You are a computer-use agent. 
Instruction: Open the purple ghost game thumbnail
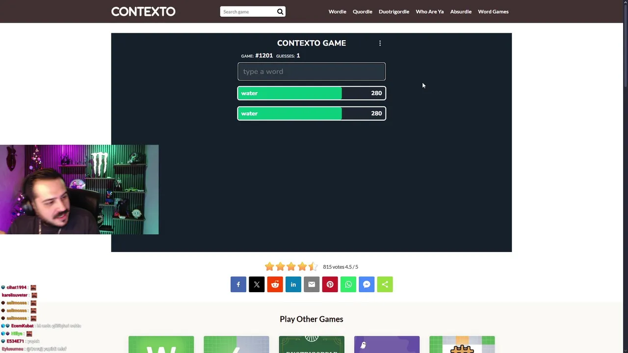(387, 345)
